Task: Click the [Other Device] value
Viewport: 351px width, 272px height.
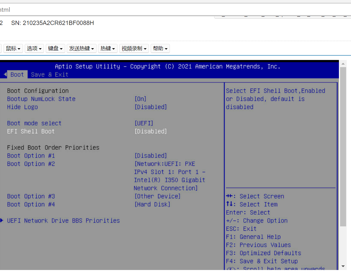Action: point(158,196)
